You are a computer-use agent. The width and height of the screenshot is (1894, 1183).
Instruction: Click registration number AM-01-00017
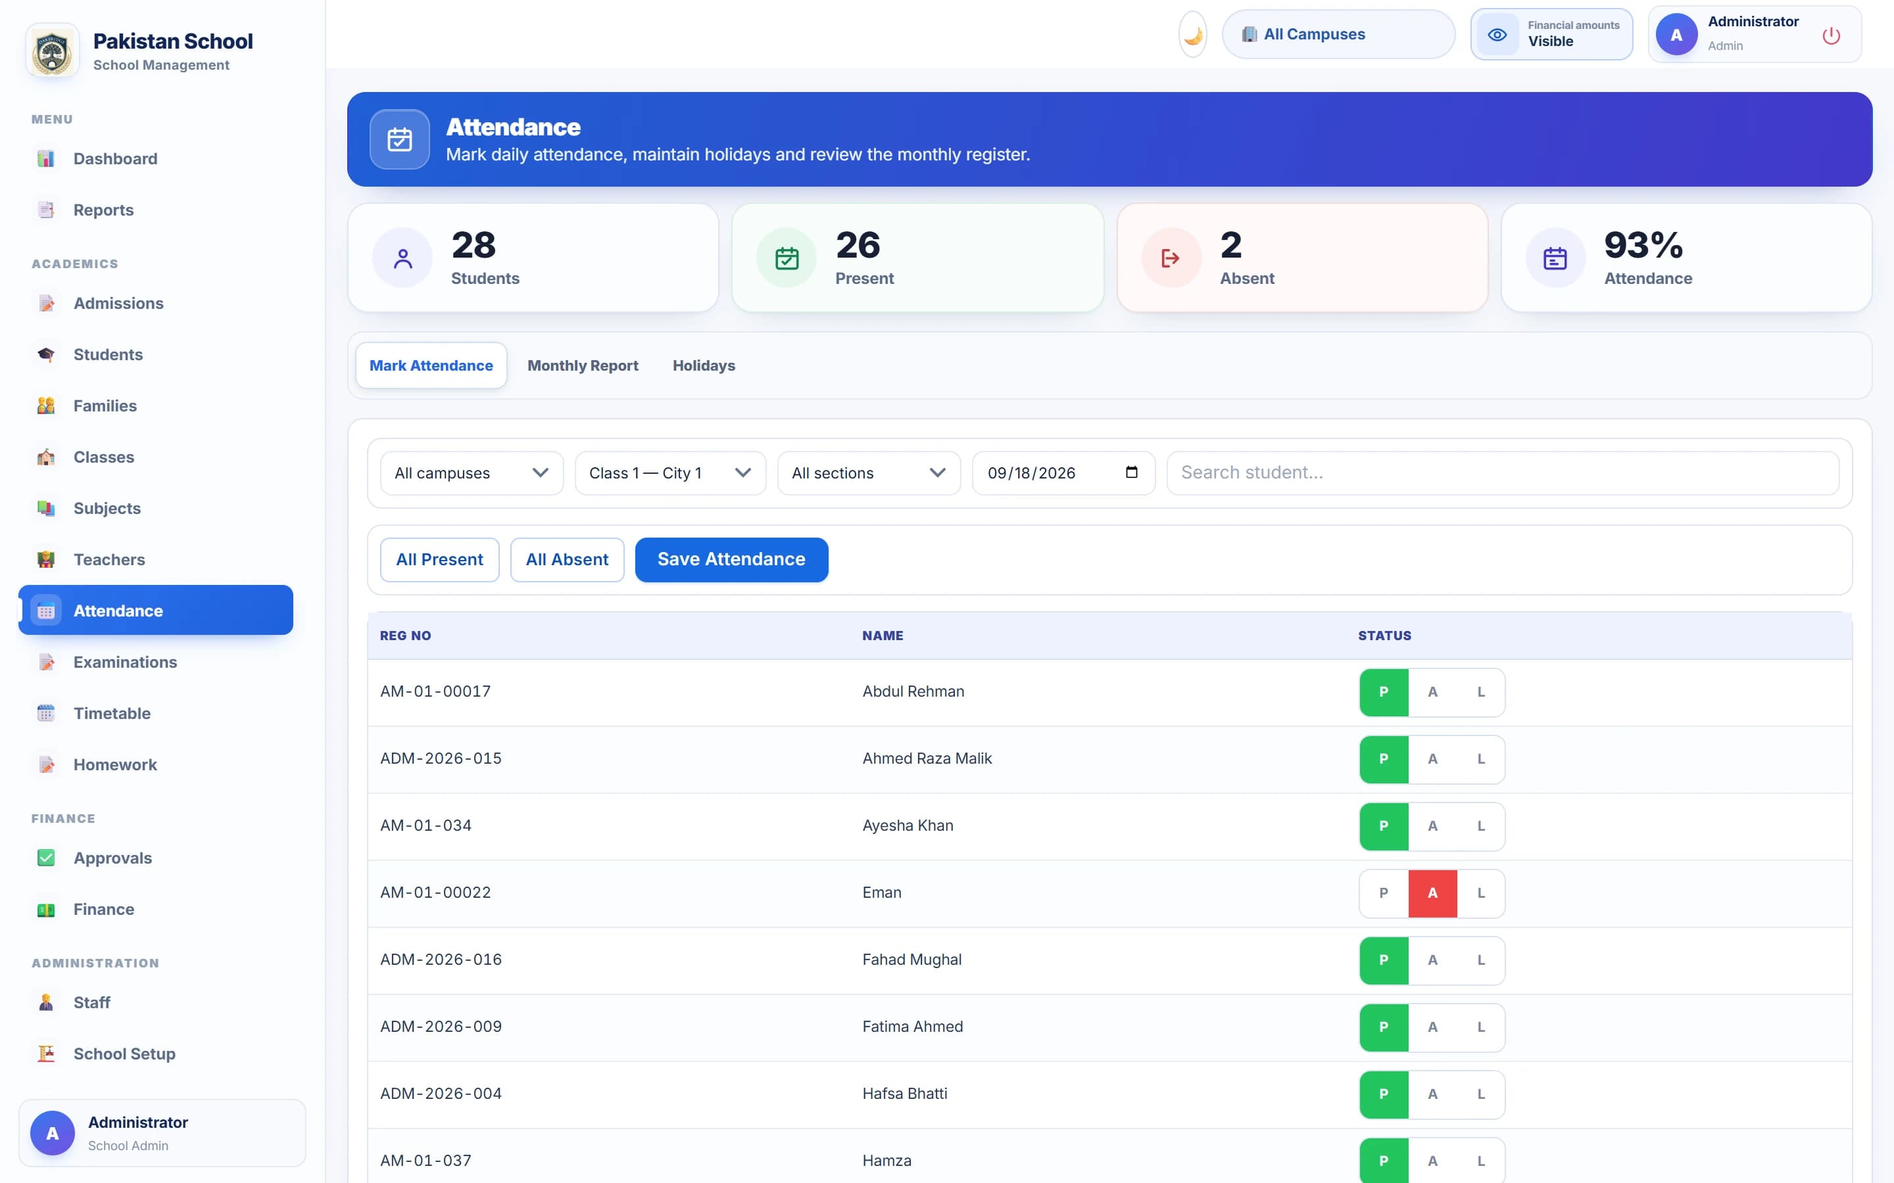coord(435,691)
